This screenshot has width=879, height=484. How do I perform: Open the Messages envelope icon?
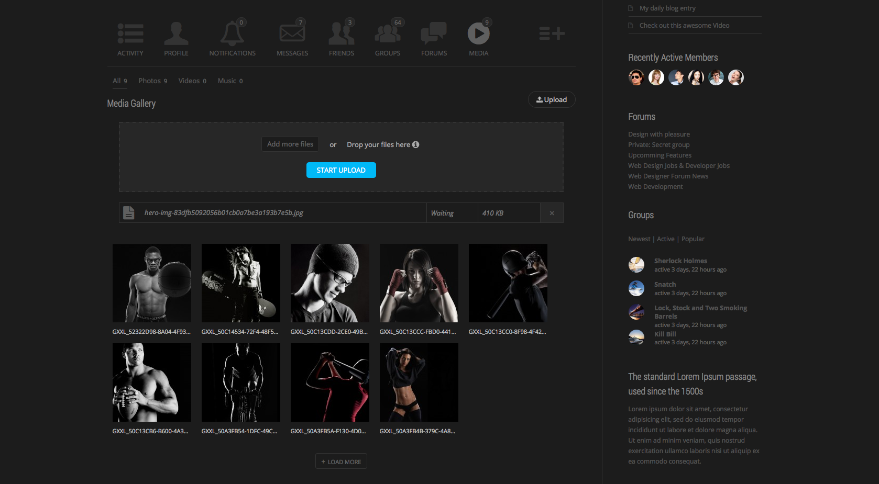[x=292, y=33]
